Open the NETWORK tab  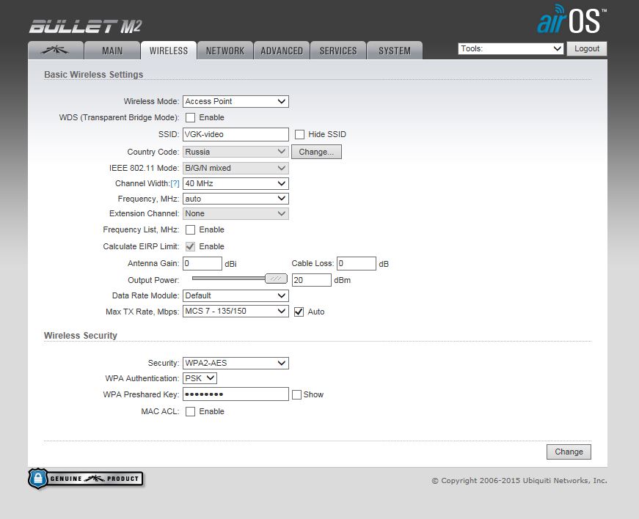[x=225, y=51]
